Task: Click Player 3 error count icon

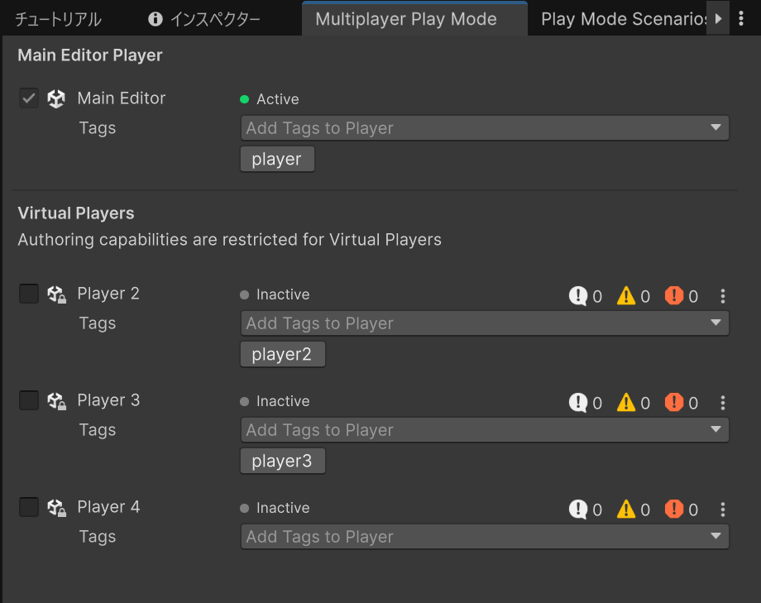Action: click(x=674, y=402)
